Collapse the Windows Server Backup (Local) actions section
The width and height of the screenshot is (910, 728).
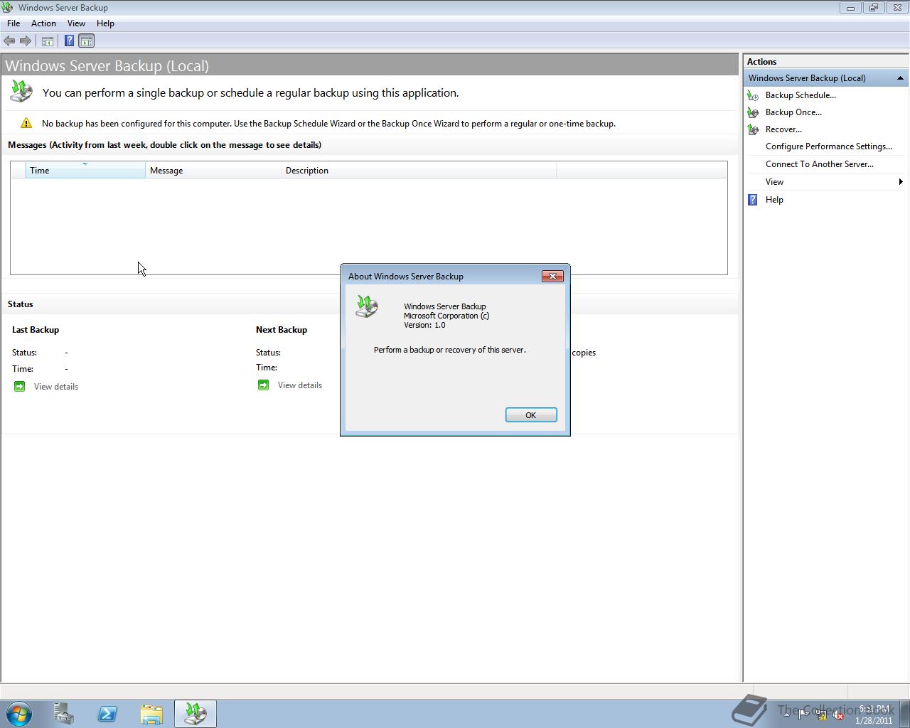(x=900, y=78)
